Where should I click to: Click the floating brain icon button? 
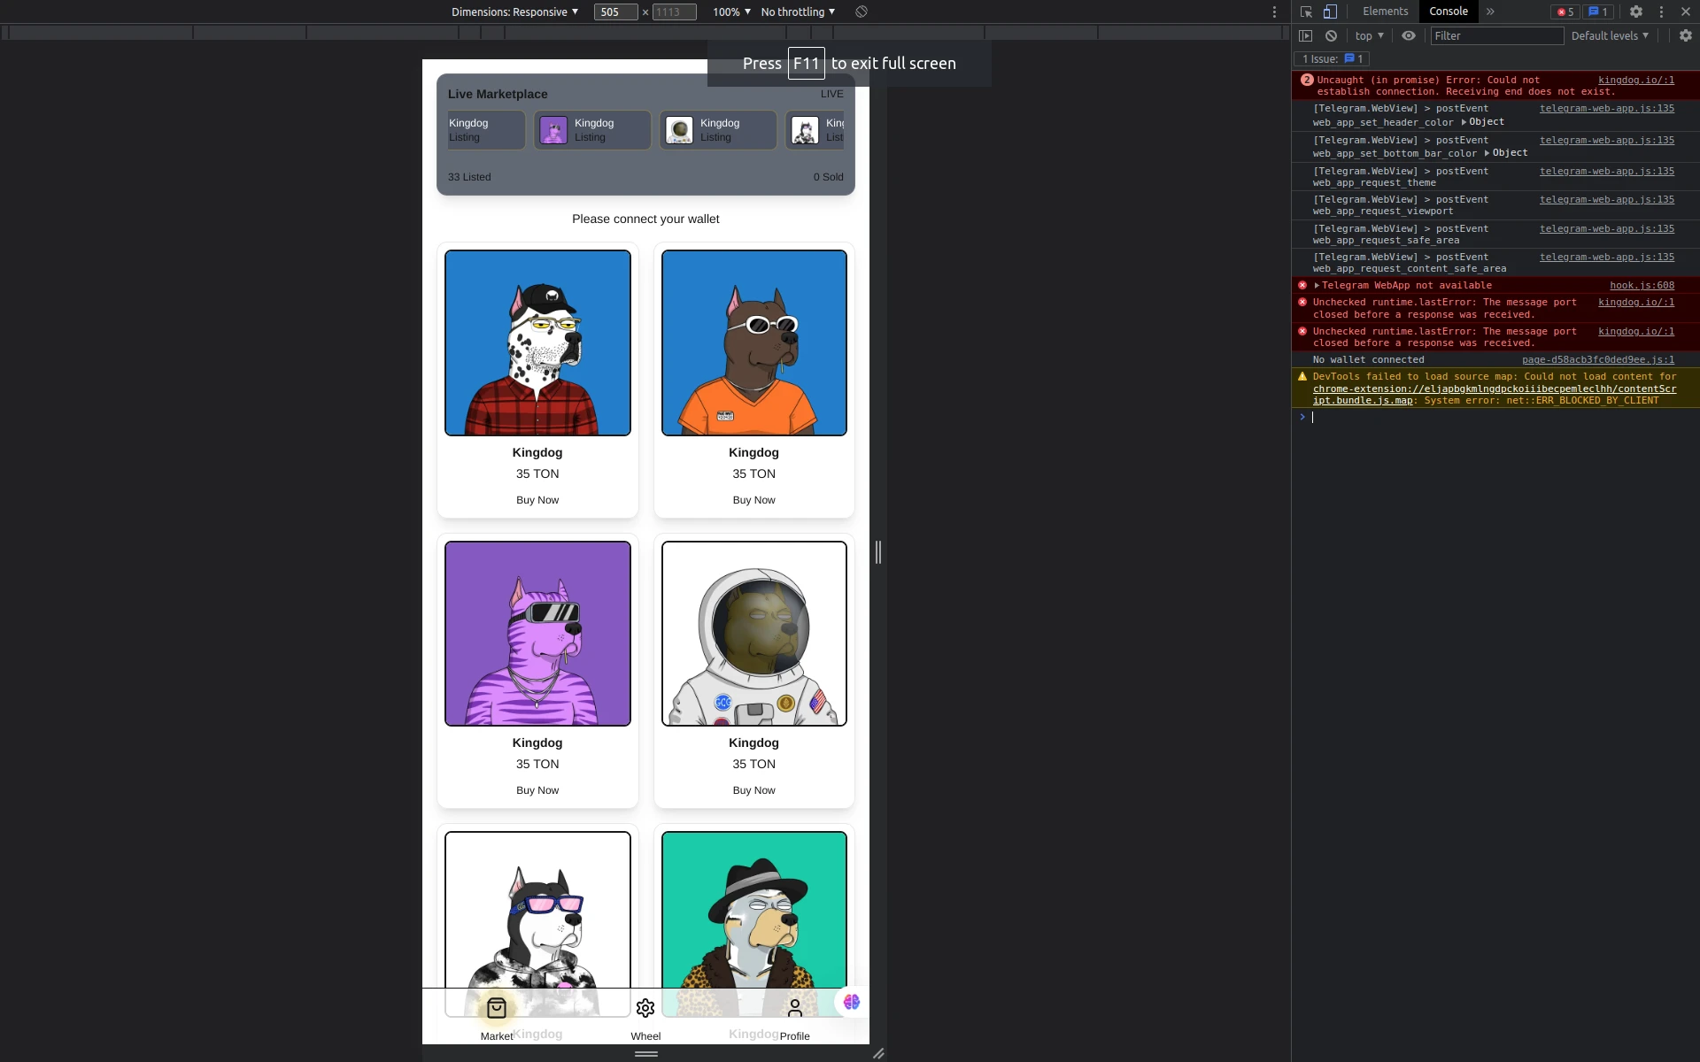[852, 1002]
